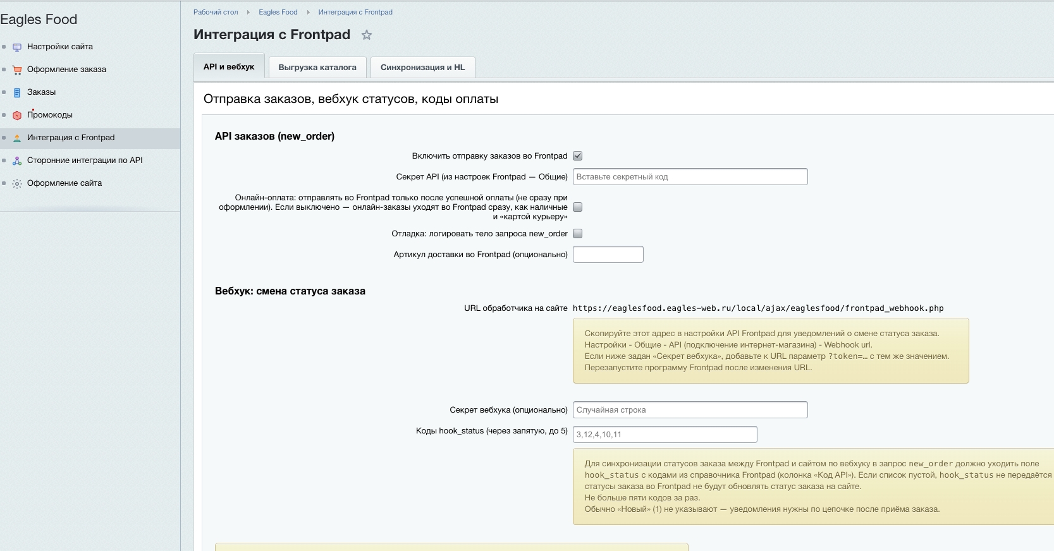Enable Отладка логировать тело запроса checkbox
Screen dimensions: 1054x551
pos(577,234)
